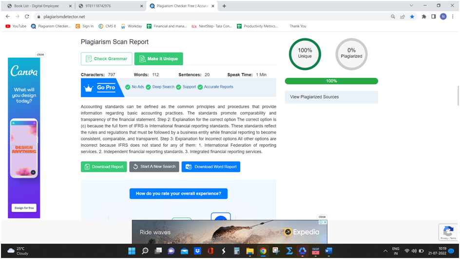This screenshot has height=259, width=460.
Task: Click the Windows Start button
Action: [x=132, y=251]
